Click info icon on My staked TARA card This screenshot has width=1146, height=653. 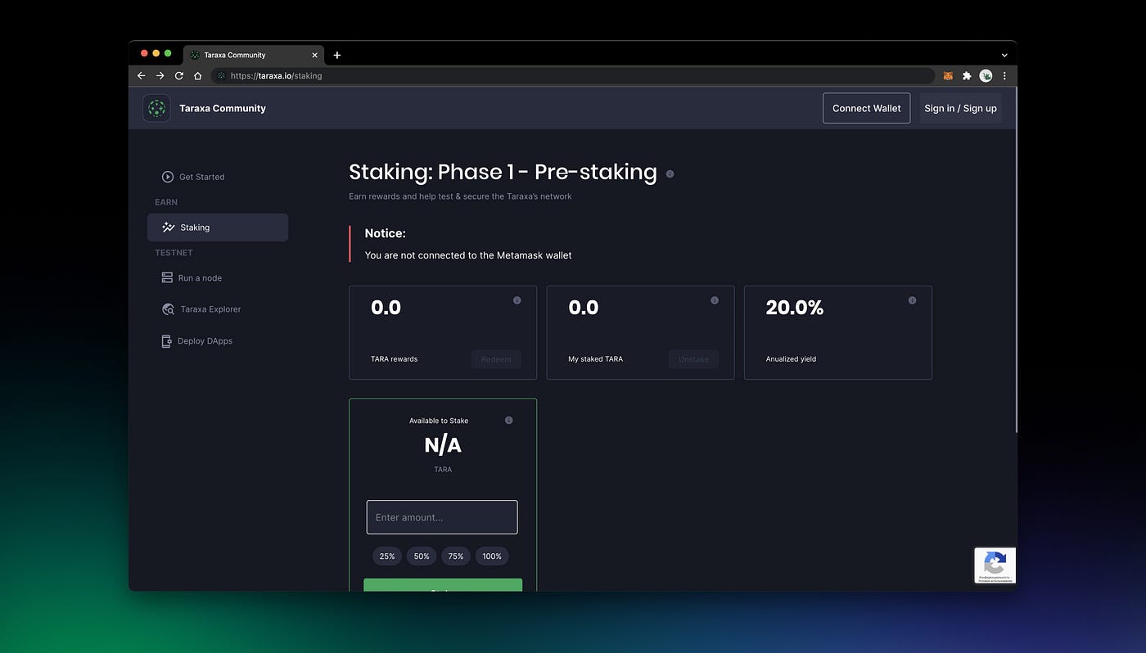(714, 300)
